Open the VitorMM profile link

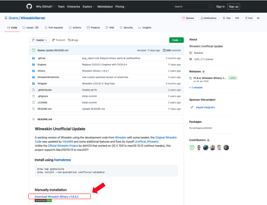(68, 141)
